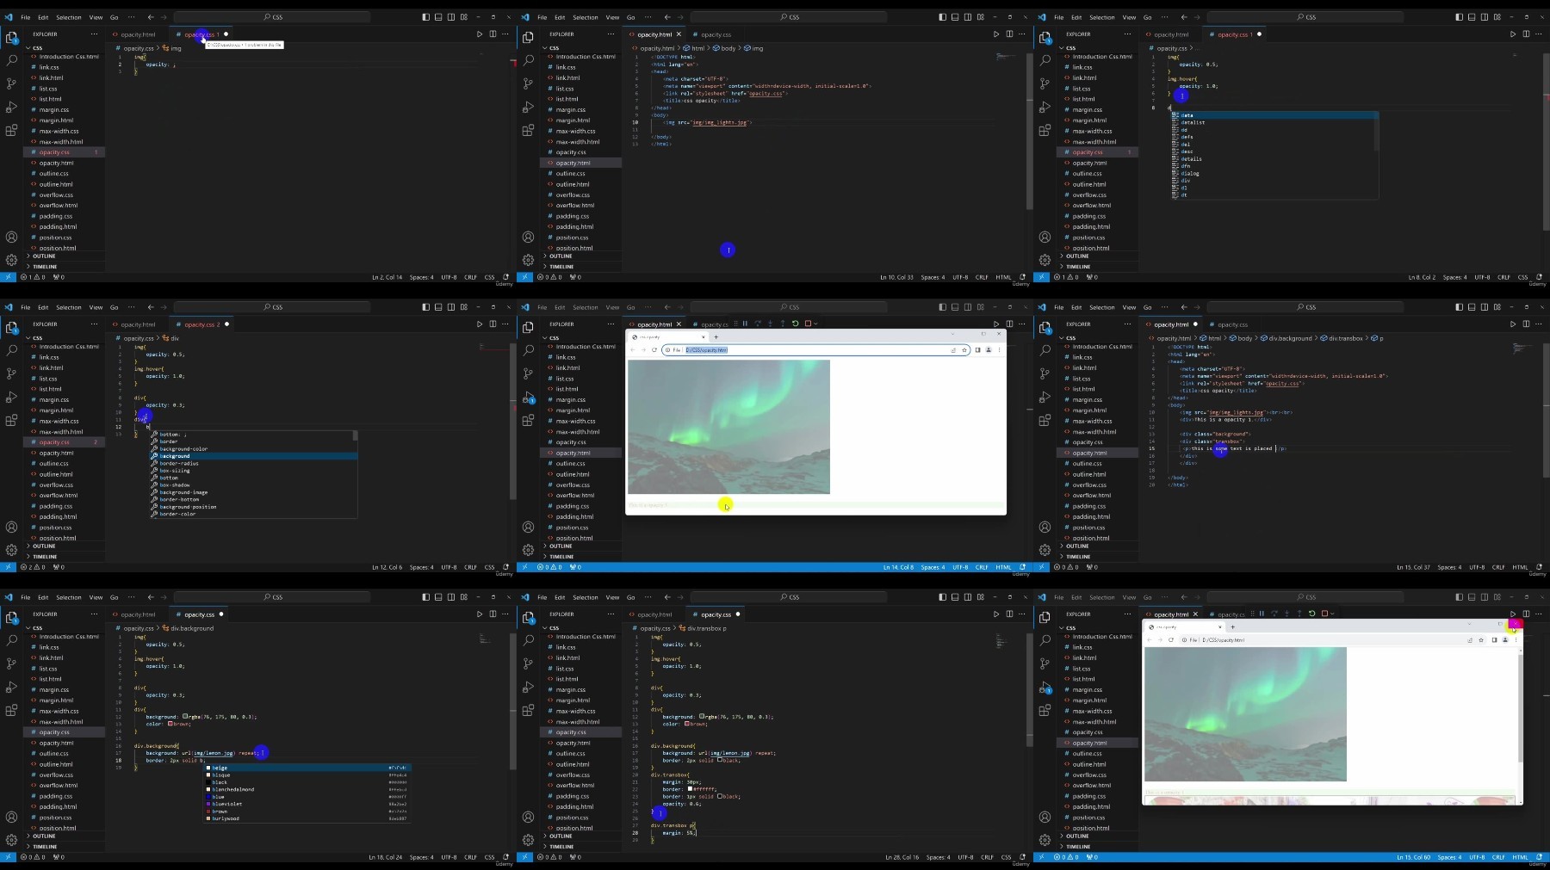The image size is (1550, 870).
Task: Toggle primary side bar in top-left window
Action: [x=425, y=17]
